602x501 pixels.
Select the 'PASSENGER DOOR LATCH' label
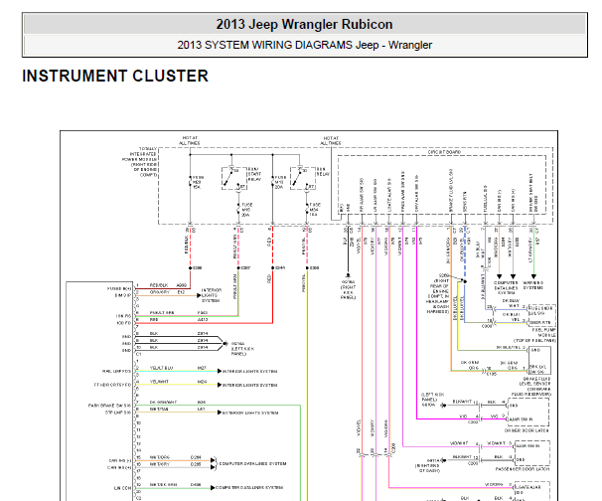[524, 469]
